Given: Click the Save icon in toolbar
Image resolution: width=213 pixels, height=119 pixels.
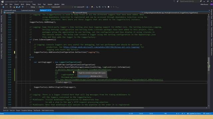Looking at the screenshot, I should (17, 7).
